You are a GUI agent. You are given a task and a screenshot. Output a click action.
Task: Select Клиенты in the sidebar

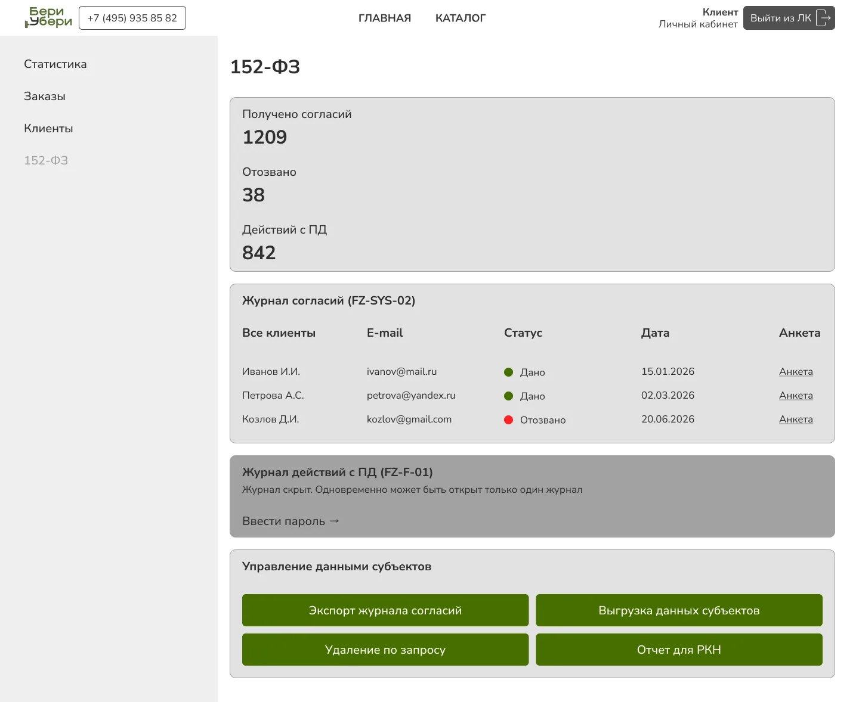pyautogui.click(x=48, y=128)
